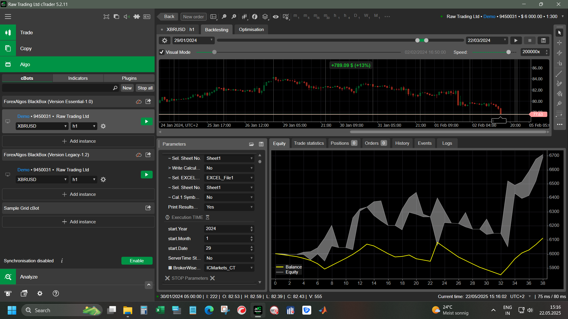Click the Enable synchronisation button

point(137,261)
